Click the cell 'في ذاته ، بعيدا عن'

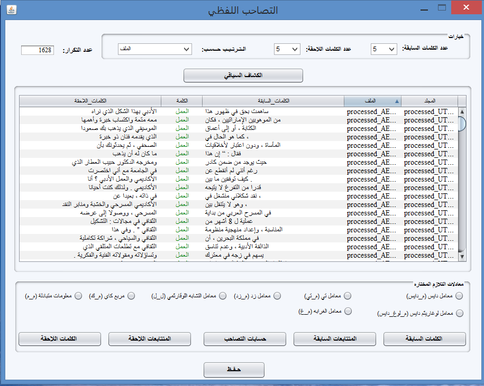90,196
